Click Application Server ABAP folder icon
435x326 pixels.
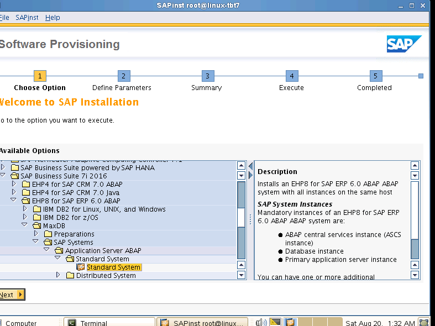click(x=59, y=251)
